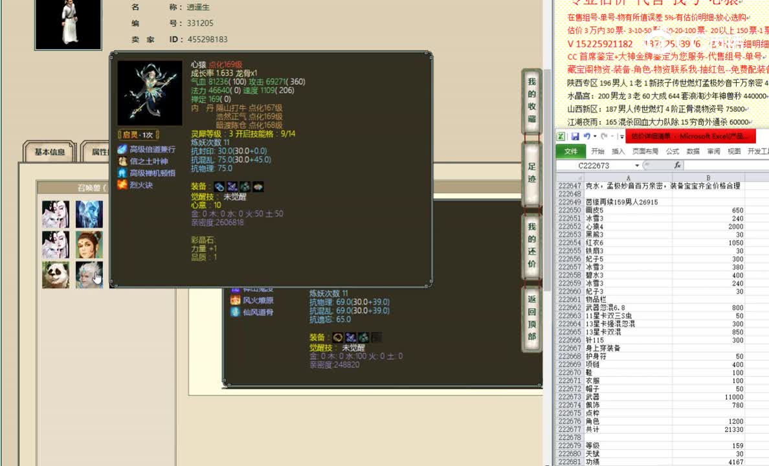Open the 页面布局 ribbon tab

[x=645, y=151]
